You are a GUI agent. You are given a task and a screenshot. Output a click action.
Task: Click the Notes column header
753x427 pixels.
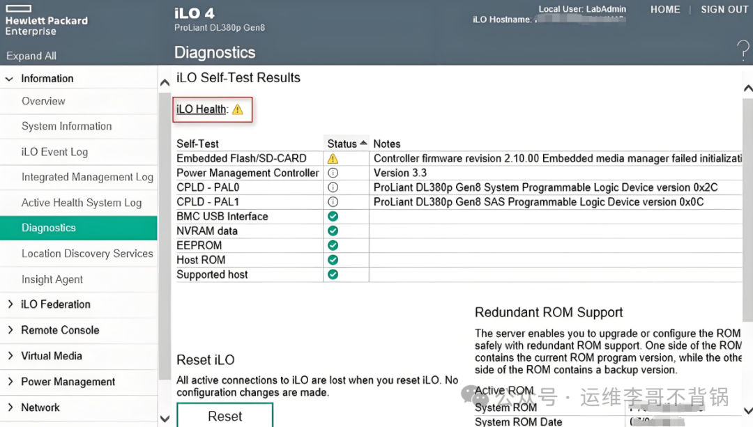pos(386,144)
